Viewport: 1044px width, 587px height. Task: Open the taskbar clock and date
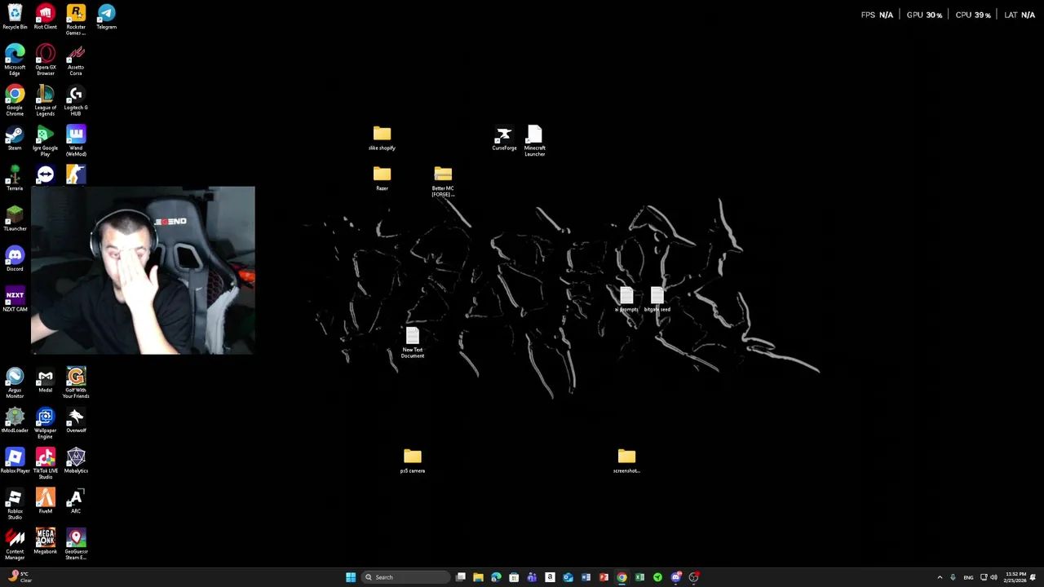pyautogui.click(x=1015, y=577)
